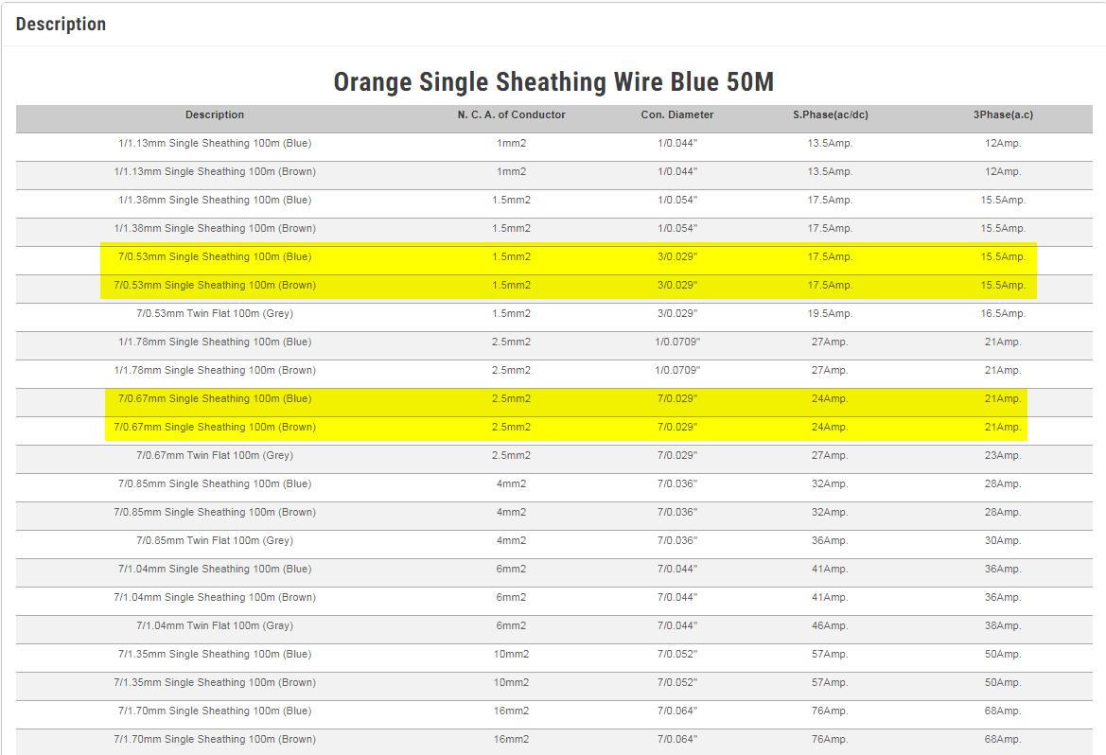Select highlighted 7/0.53mm Single Sheathing 100m (Blue)
Screen dimensions: 1106x755
(553, 261)
